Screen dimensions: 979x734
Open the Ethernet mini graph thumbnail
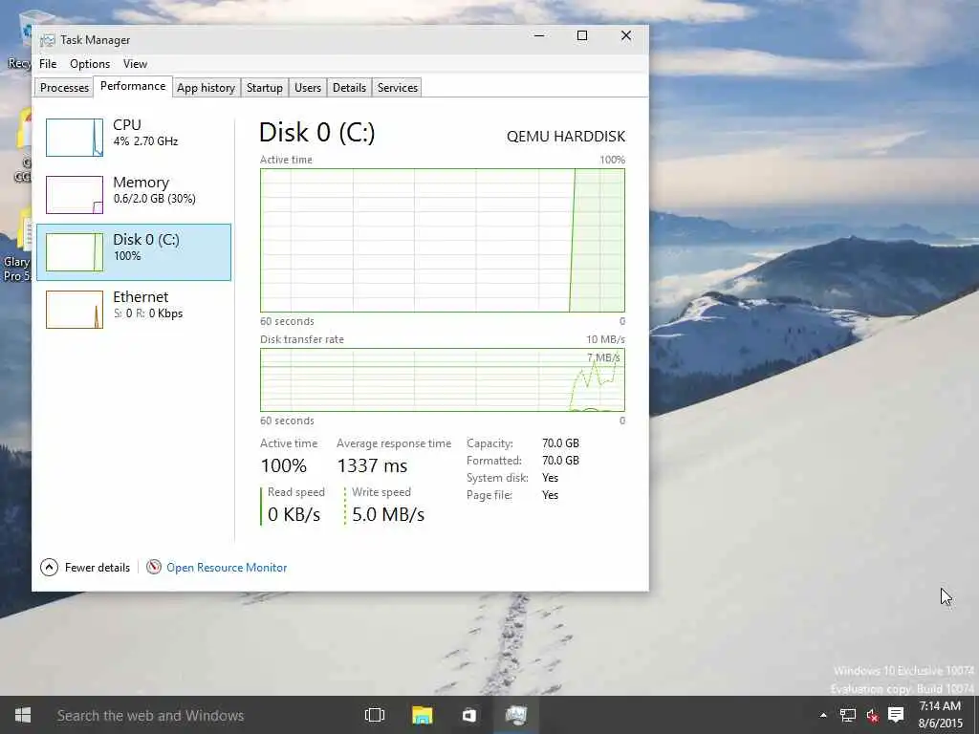tap(75, 310)
